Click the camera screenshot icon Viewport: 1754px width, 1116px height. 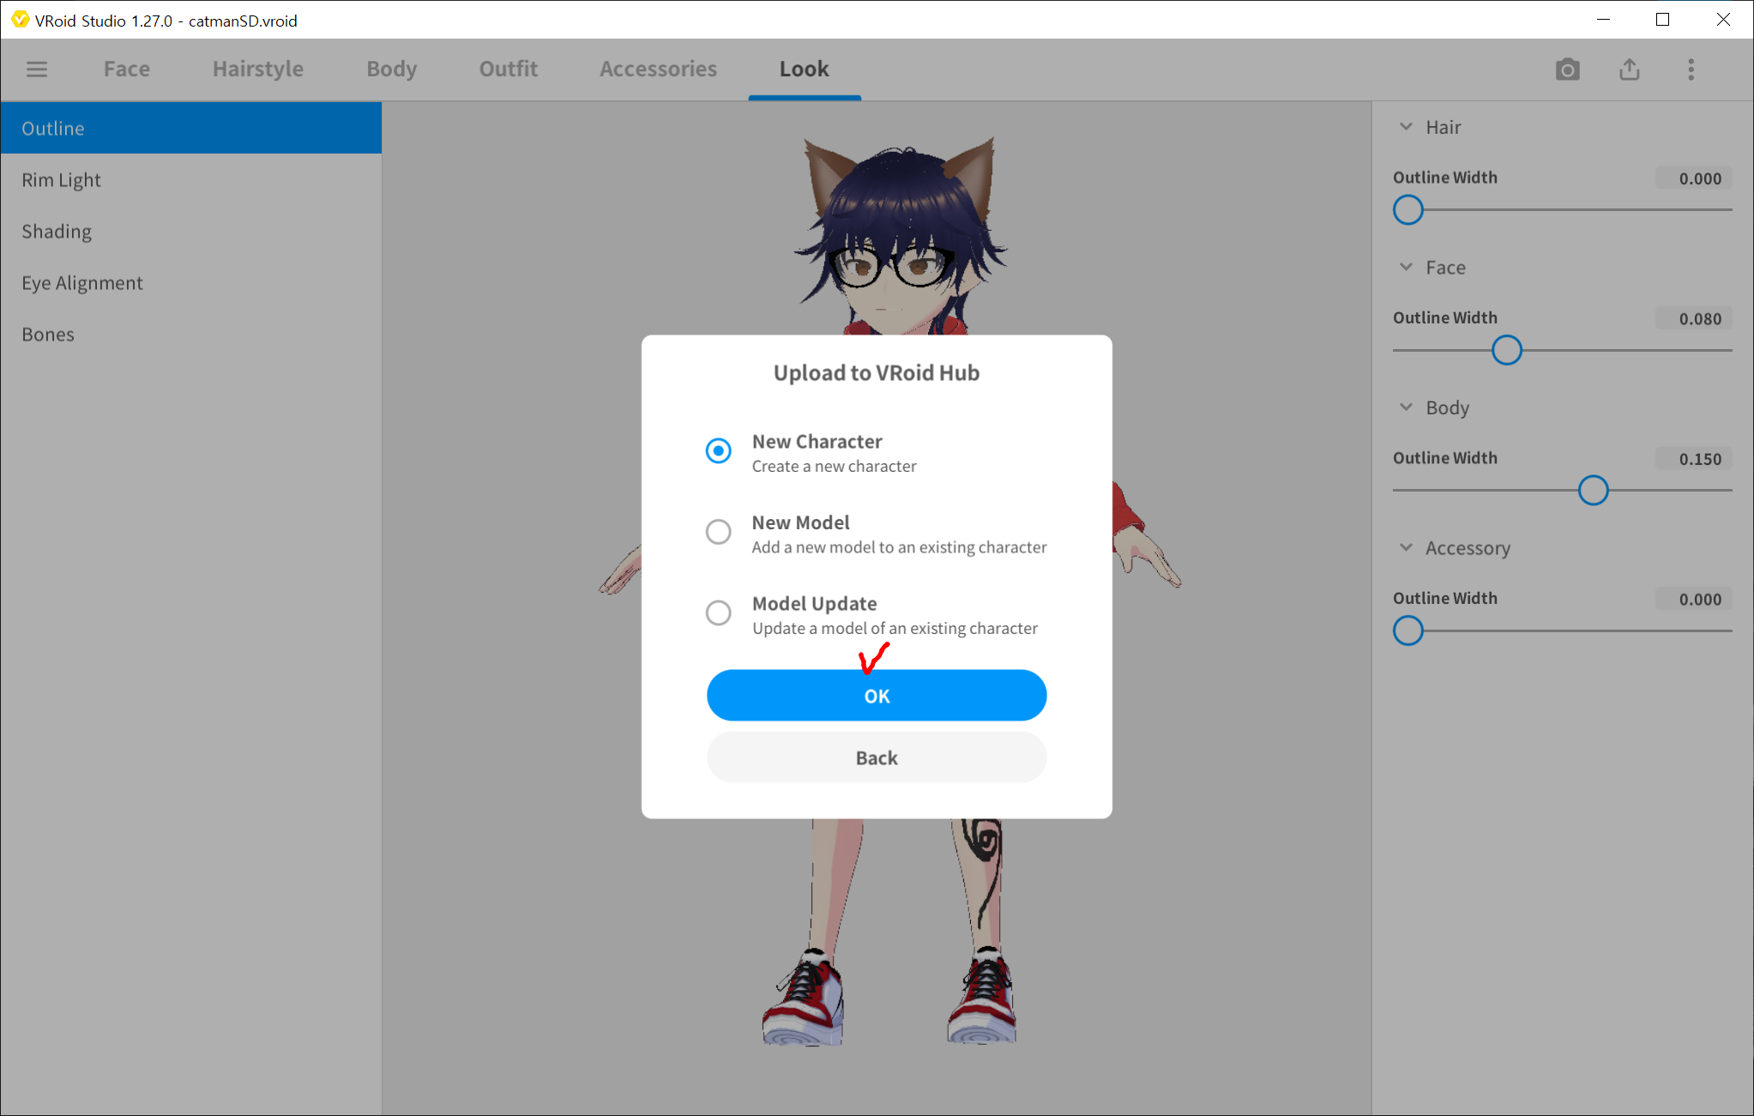pos(1567,69)
